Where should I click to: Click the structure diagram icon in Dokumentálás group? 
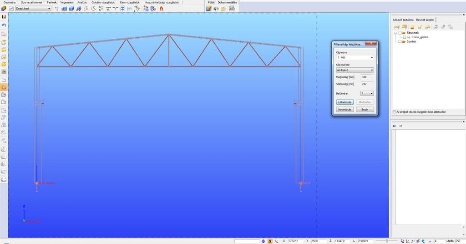pos(232,9)
